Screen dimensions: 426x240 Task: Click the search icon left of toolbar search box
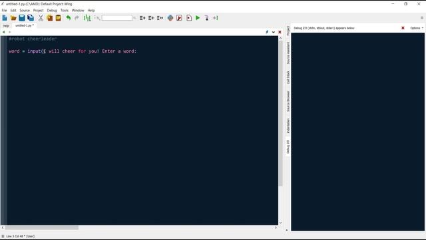click(x=97, y=18)
